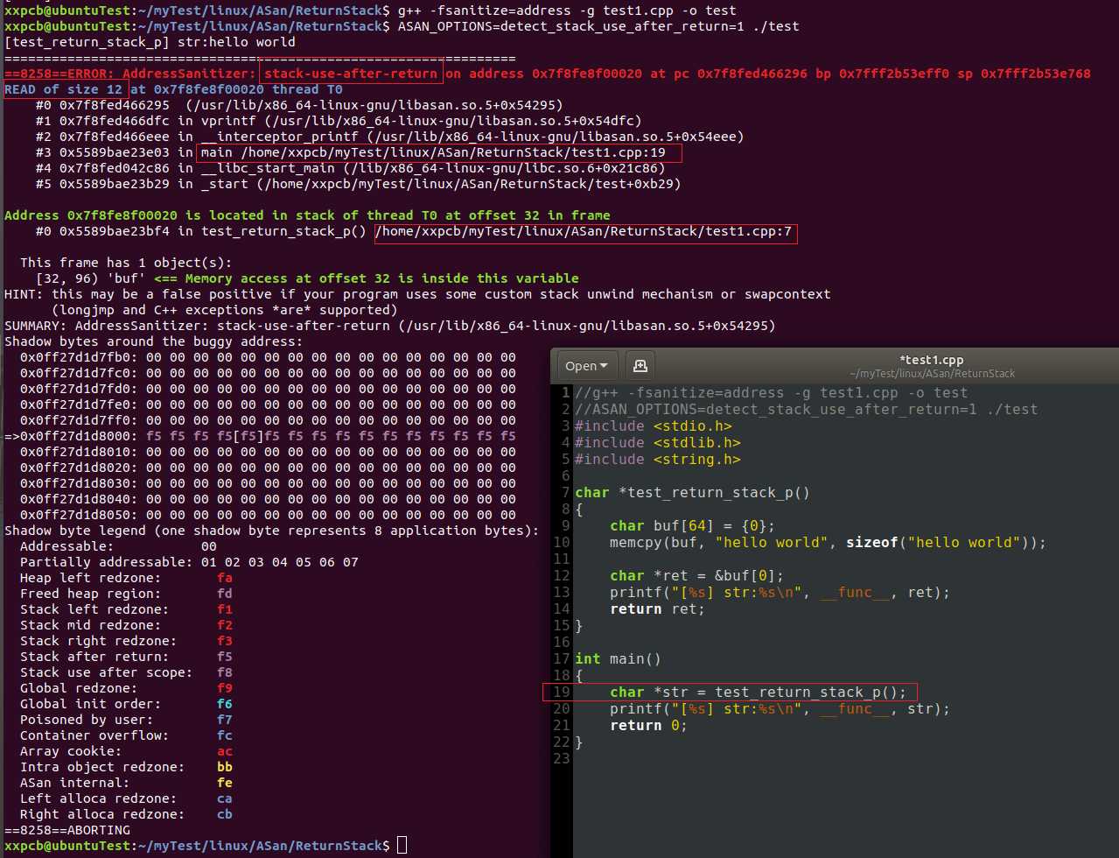Click 'SUMMARY: AddressSanitizer: stack-use-after-return' line
The width and height of the screenshot is (1119, 858).
tap(389, 326)
